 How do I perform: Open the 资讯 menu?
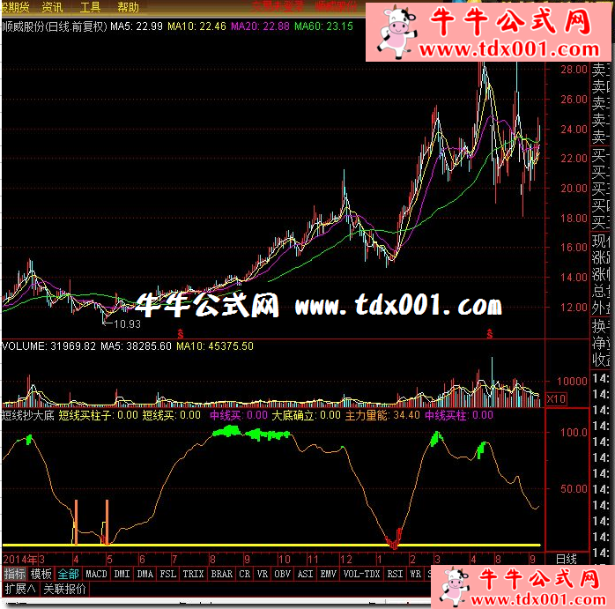[x=52, y=7]
